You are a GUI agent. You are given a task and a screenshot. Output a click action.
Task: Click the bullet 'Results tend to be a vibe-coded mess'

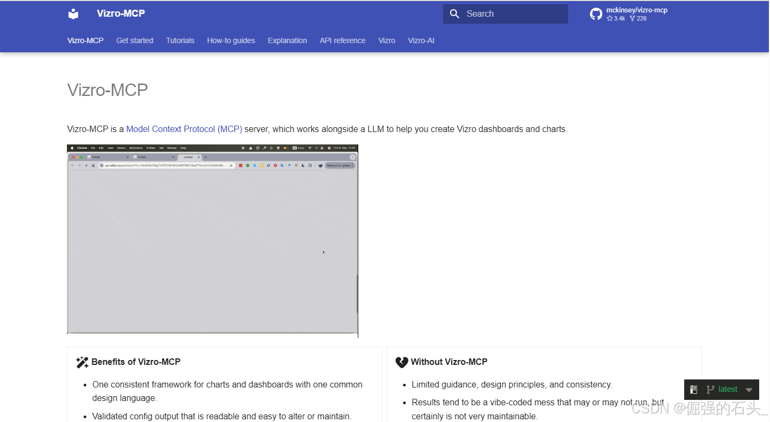(538, 409)
